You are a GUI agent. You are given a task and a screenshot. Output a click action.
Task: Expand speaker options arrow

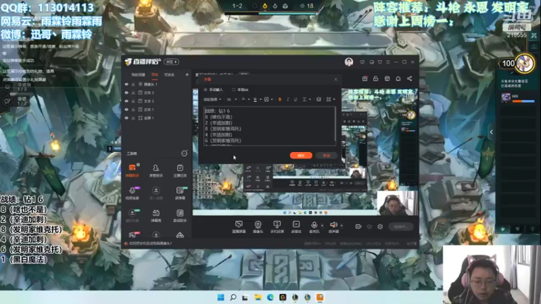coord(342,226)
